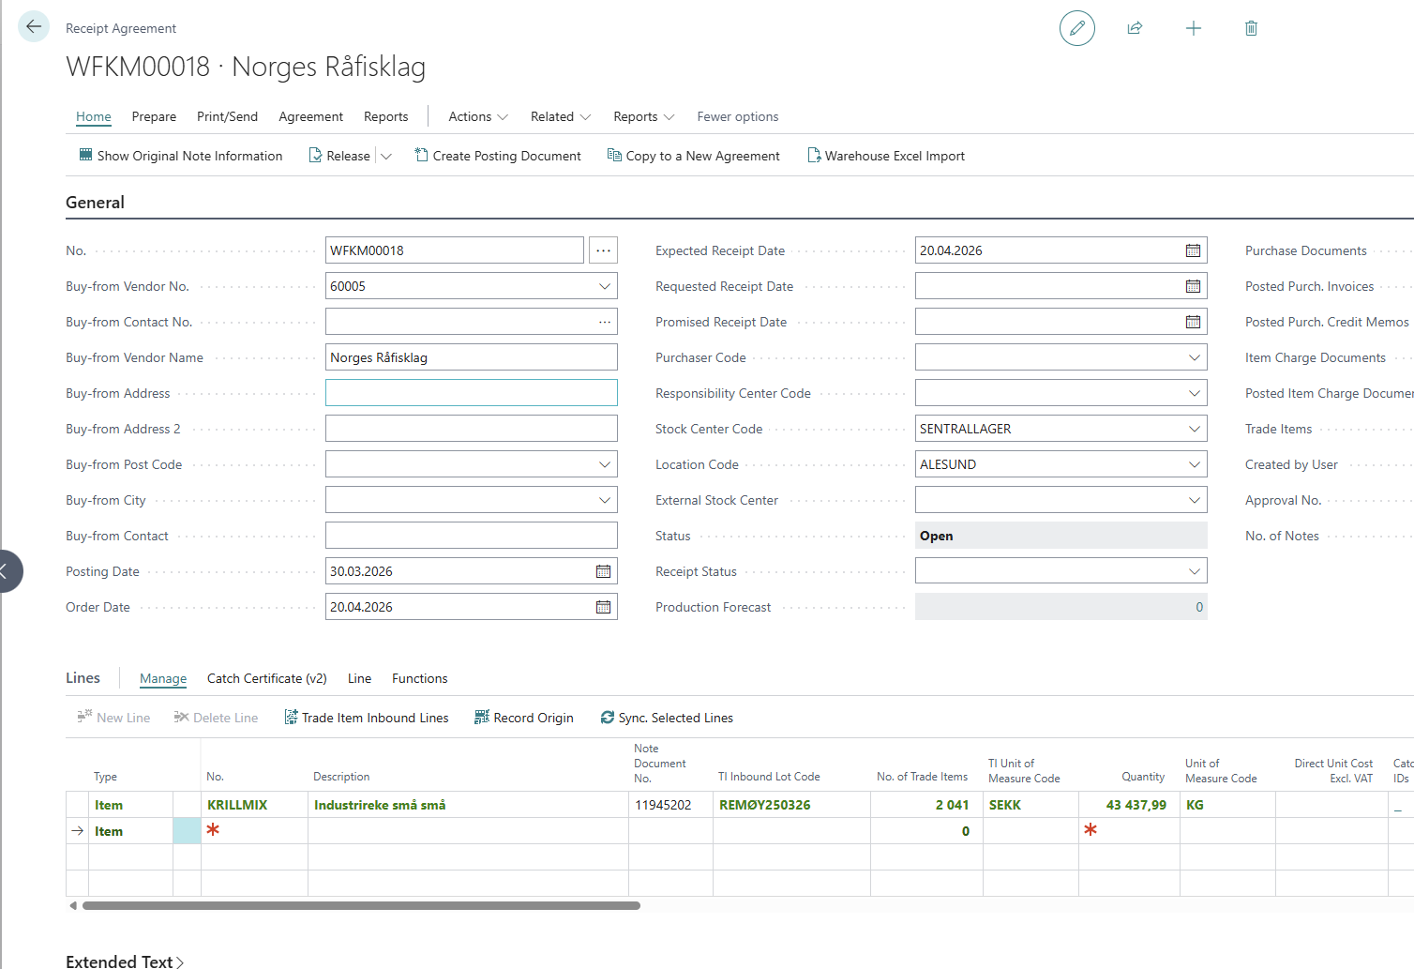The image size is (1414, 969).
Task: Click the horizontal scrollbar under Lines grid
Action: tap(361, 906)
